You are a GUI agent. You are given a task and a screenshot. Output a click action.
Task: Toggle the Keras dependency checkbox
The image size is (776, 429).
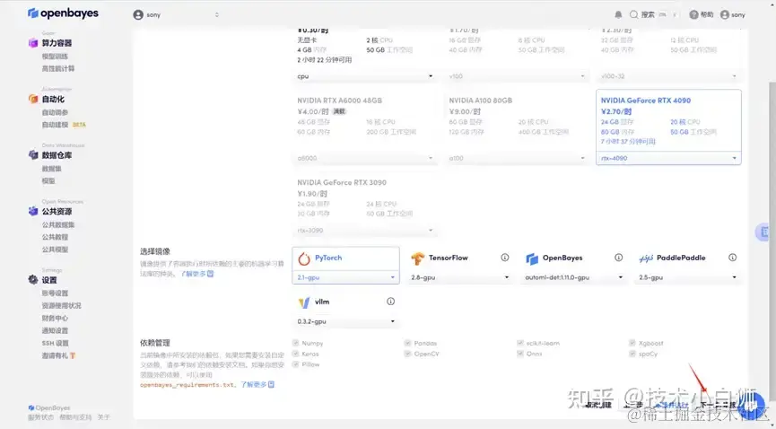tap(295, 354)
